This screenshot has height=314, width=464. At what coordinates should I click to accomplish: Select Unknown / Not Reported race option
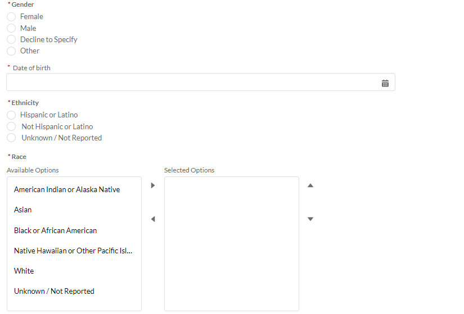(54, 292)
